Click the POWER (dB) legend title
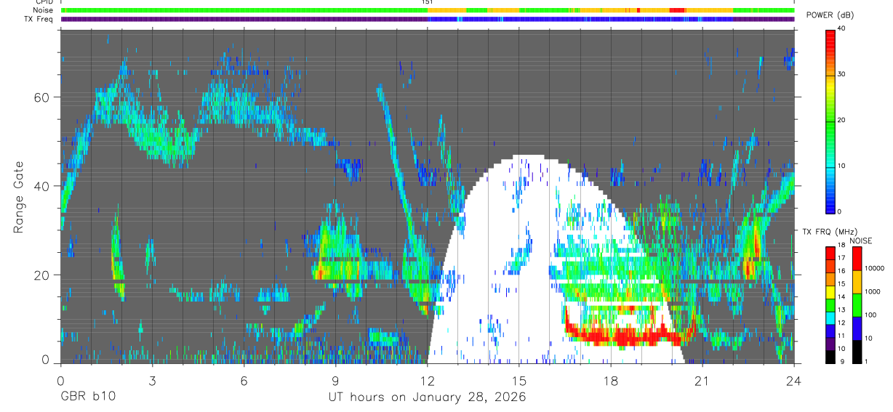 tap(830, 15)
